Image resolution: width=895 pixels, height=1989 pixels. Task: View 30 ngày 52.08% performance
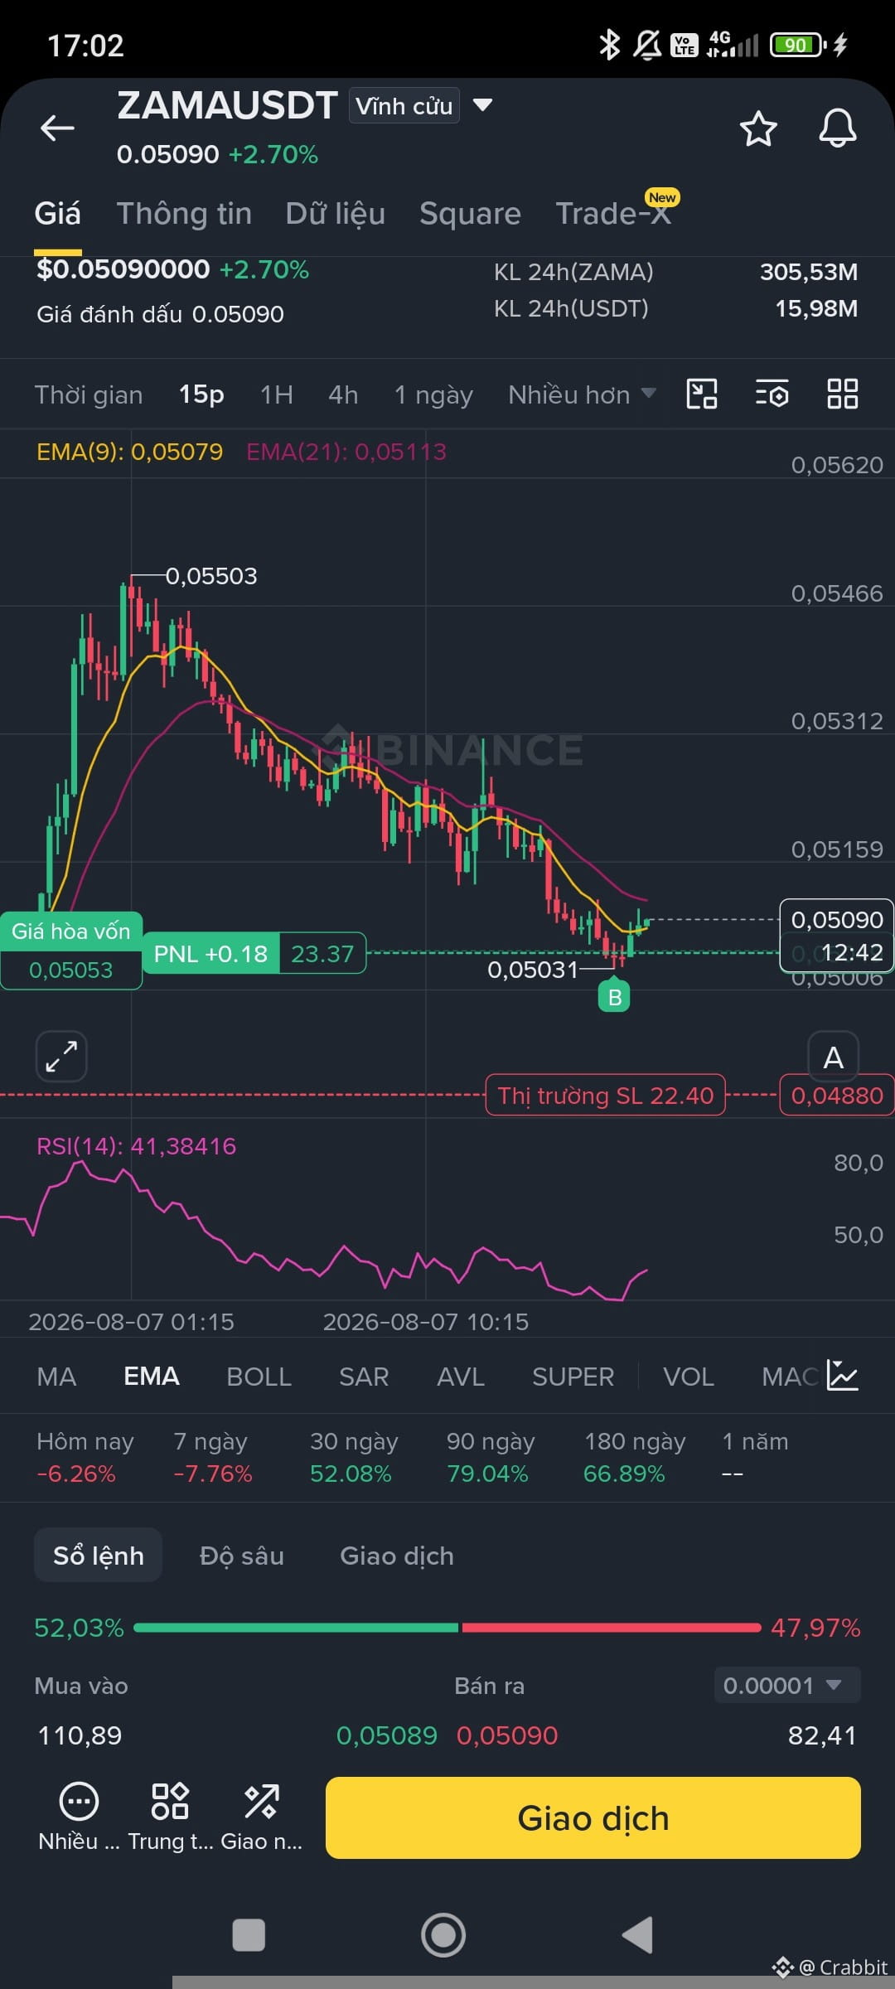[x=354, y=1458]
